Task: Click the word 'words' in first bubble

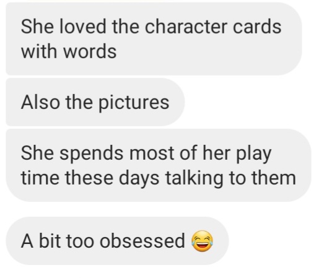Action: tap(90, 51)
